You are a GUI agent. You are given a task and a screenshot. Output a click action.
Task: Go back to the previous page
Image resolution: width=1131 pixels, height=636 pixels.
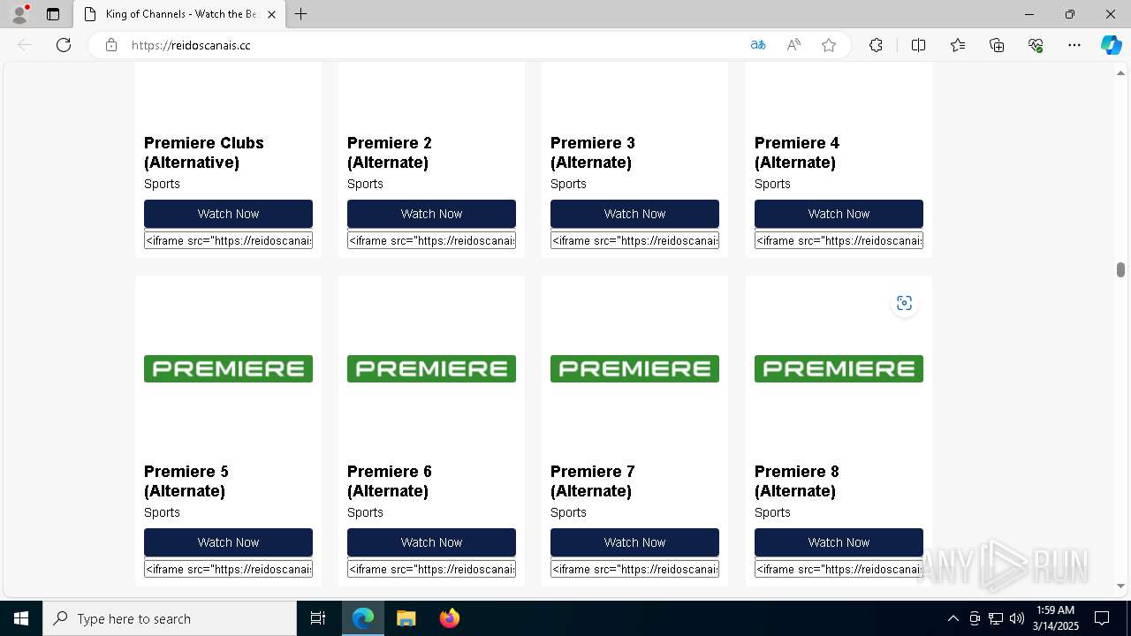(25, 45)
